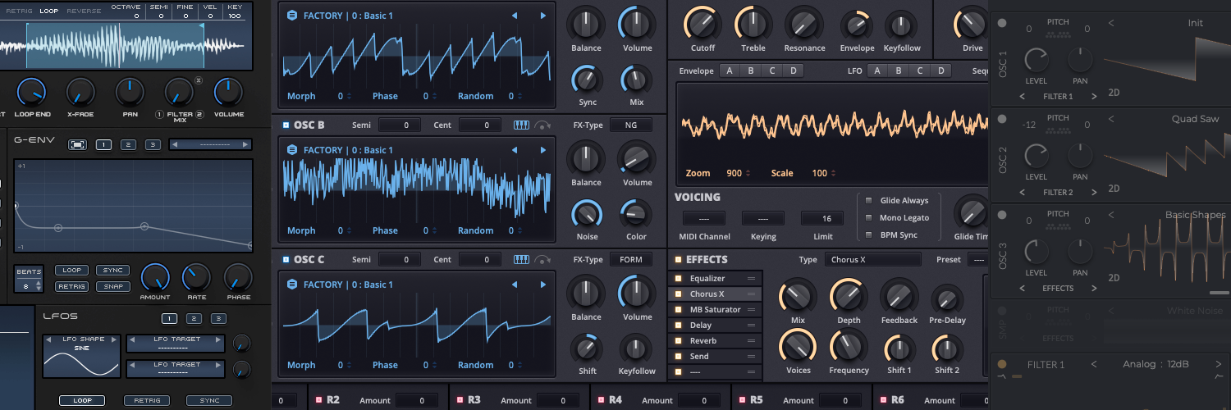
Task: Open the OSC C FX-Type FORM dropdown
Action: point(630,260)
